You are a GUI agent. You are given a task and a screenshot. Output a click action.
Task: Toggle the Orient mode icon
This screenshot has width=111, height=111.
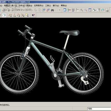point(73,10)
